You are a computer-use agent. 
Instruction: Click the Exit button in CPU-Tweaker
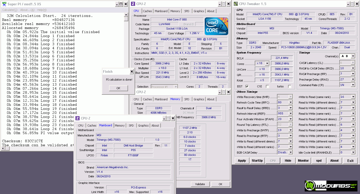click(350, 161)
